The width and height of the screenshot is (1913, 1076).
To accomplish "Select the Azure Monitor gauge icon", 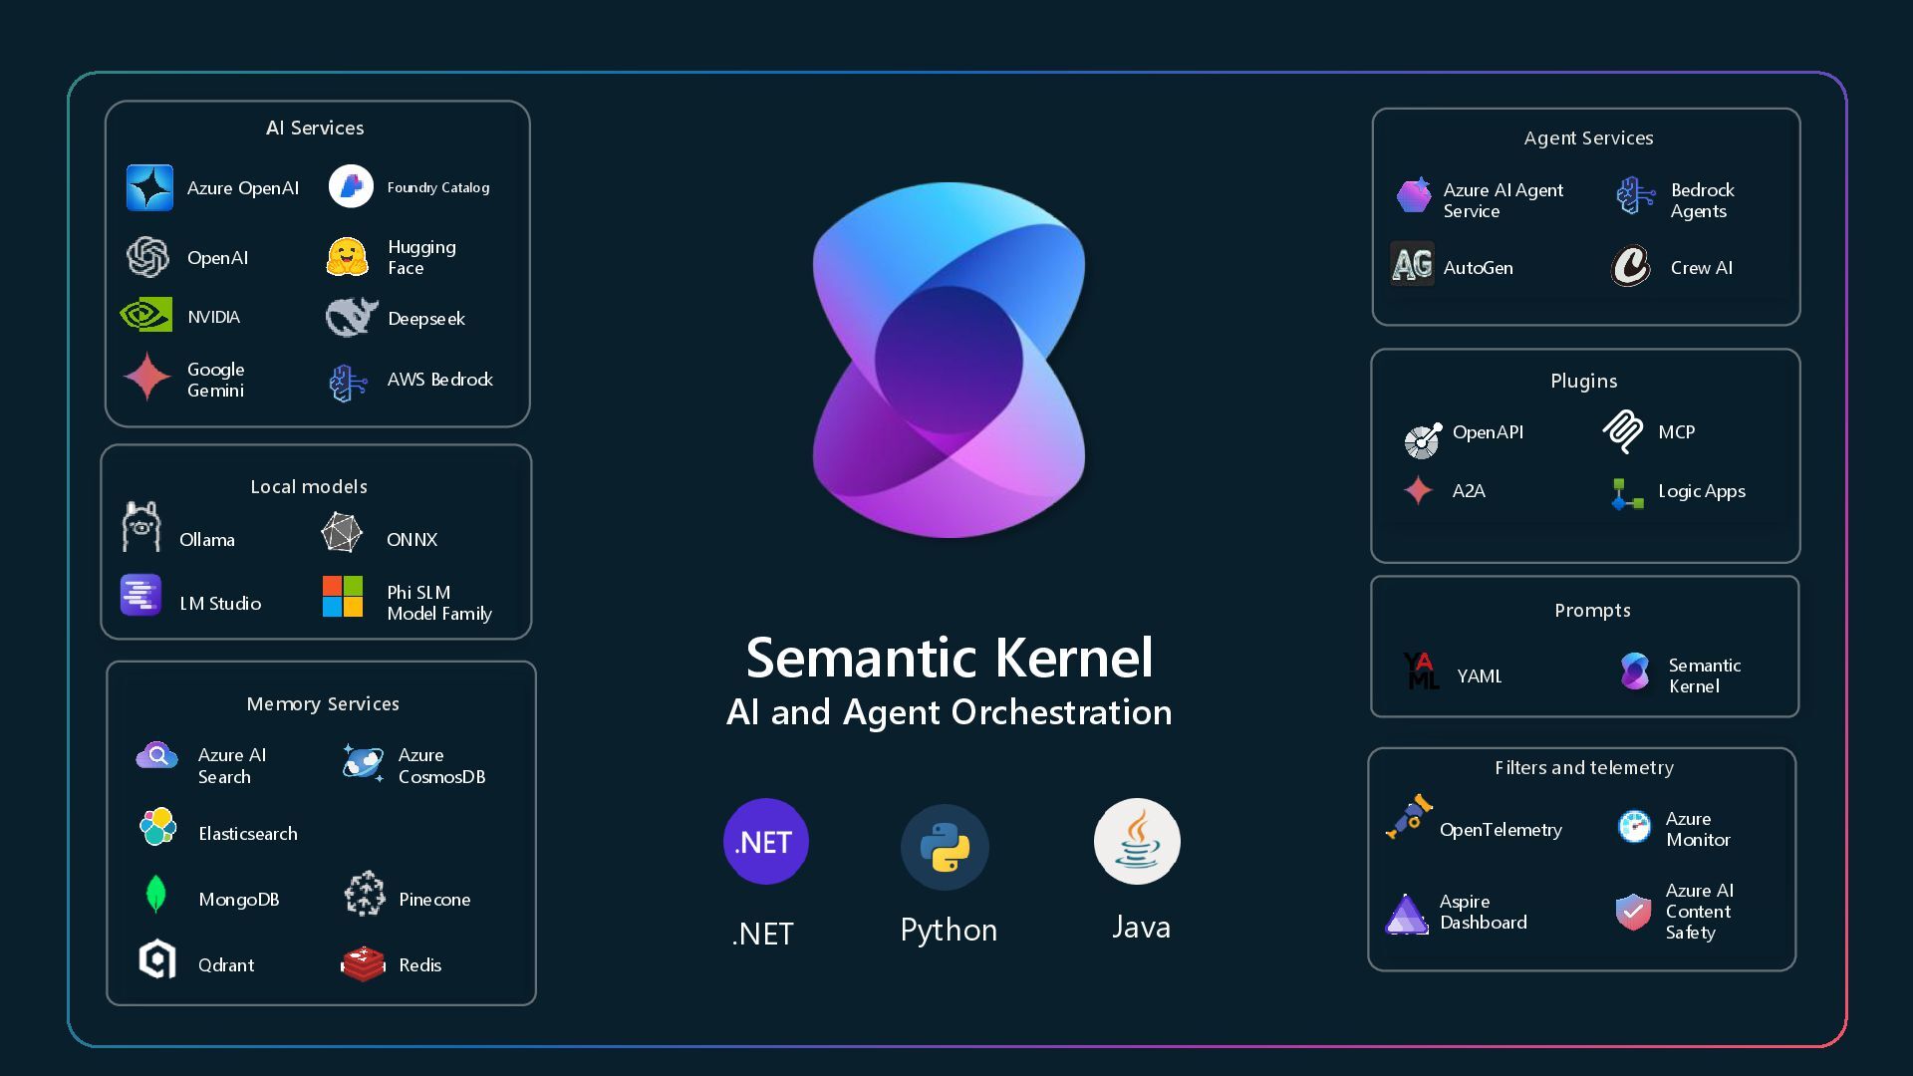I will (1634, 826).
